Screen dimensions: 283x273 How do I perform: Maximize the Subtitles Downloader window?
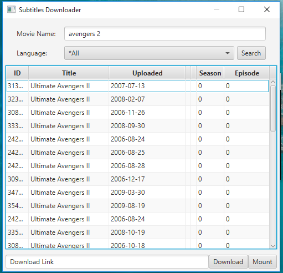[241, 9]
